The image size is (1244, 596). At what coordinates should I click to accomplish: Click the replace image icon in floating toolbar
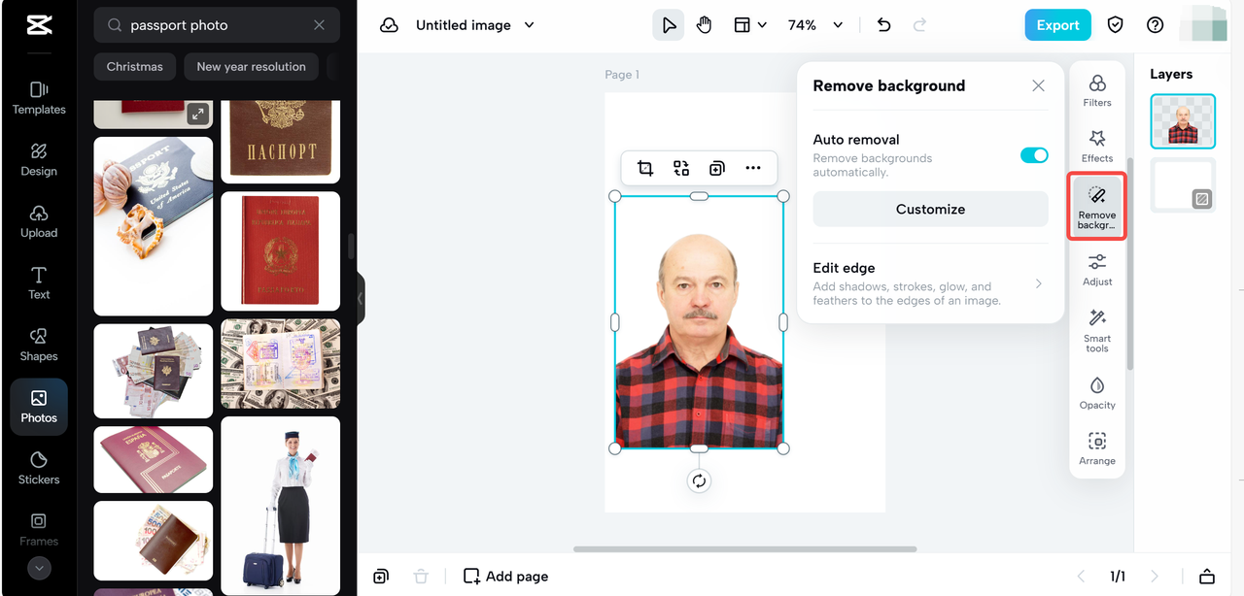pos(681,168)
